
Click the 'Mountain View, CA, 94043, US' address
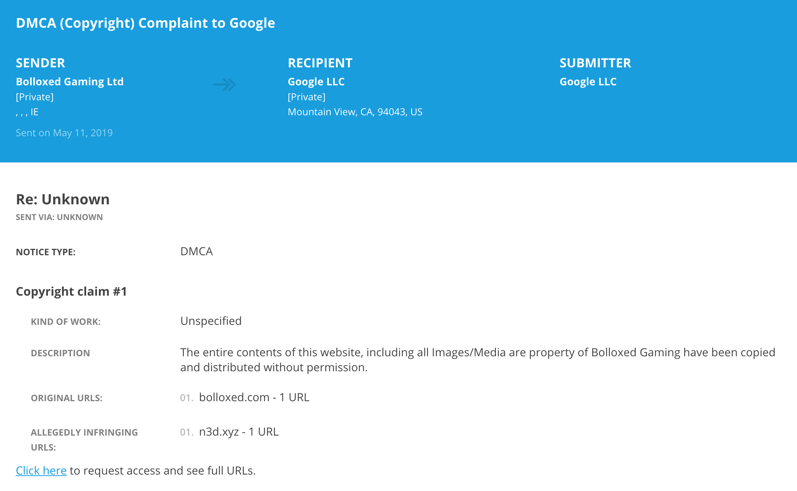[x=355, y=112]
